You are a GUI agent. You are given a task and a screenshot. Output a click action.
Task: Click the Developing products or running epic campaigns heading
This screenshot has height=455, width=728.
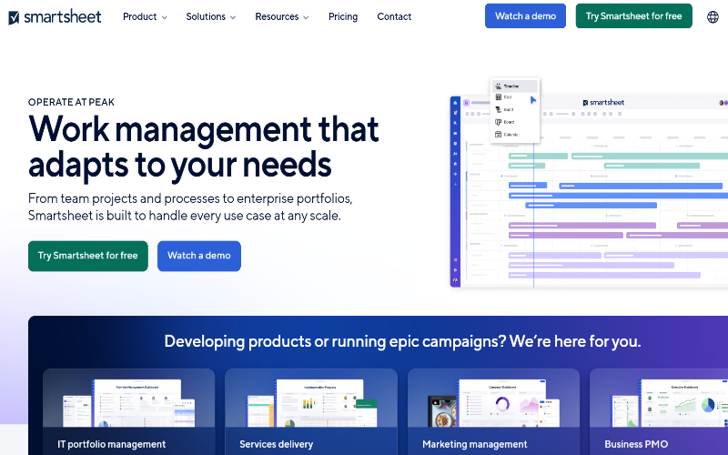[402, 341]
